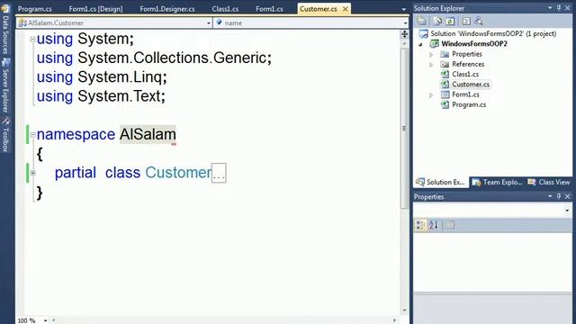This screenshot has width=576, height=324.
Task: Toggle auto-hide pin on Solution Explorer
Action: [x=559, y=8]
